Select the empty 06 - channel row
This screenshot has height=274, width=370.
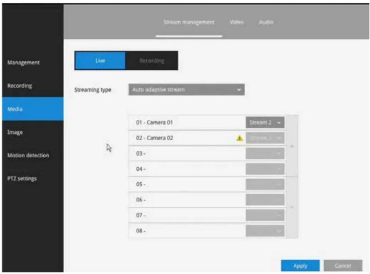pyautogui.click(x=207, y=200)
